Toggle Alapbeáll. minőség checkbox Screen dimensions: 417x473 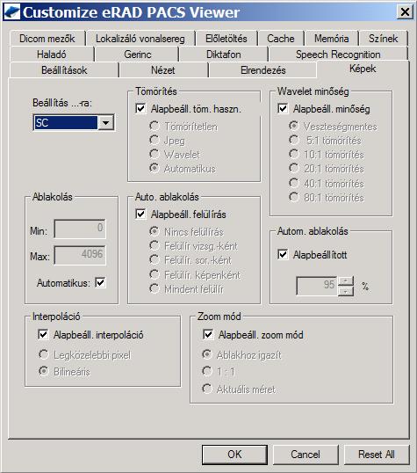pos(283,108)
